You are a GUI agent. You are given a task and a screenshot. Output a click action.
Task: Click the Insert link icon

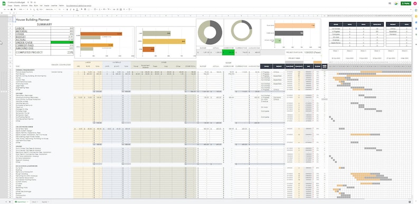tap(115, 9)
